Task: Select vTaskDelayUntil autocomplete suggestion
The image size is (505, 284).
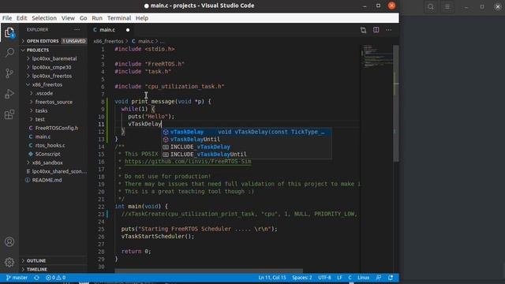Action: click(x=246, y=140)
